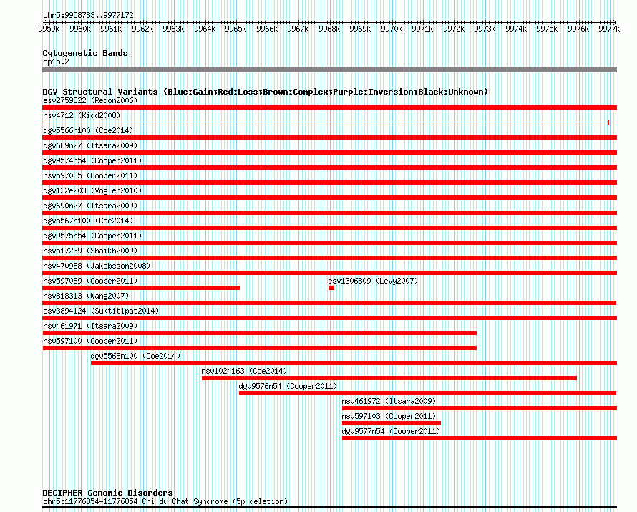637x512 pixels.
Task: Click the 9962k ruler position
Action: (142, 29)
